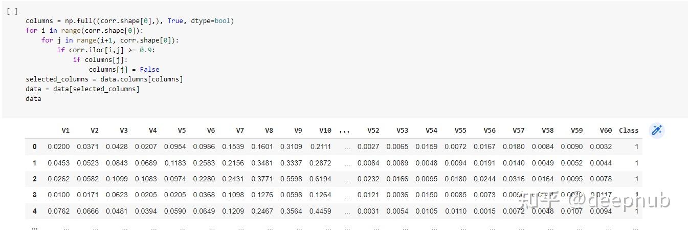Click the magic wand interactive table icon
The image size is (688, 231).
(x=656, y=131)
